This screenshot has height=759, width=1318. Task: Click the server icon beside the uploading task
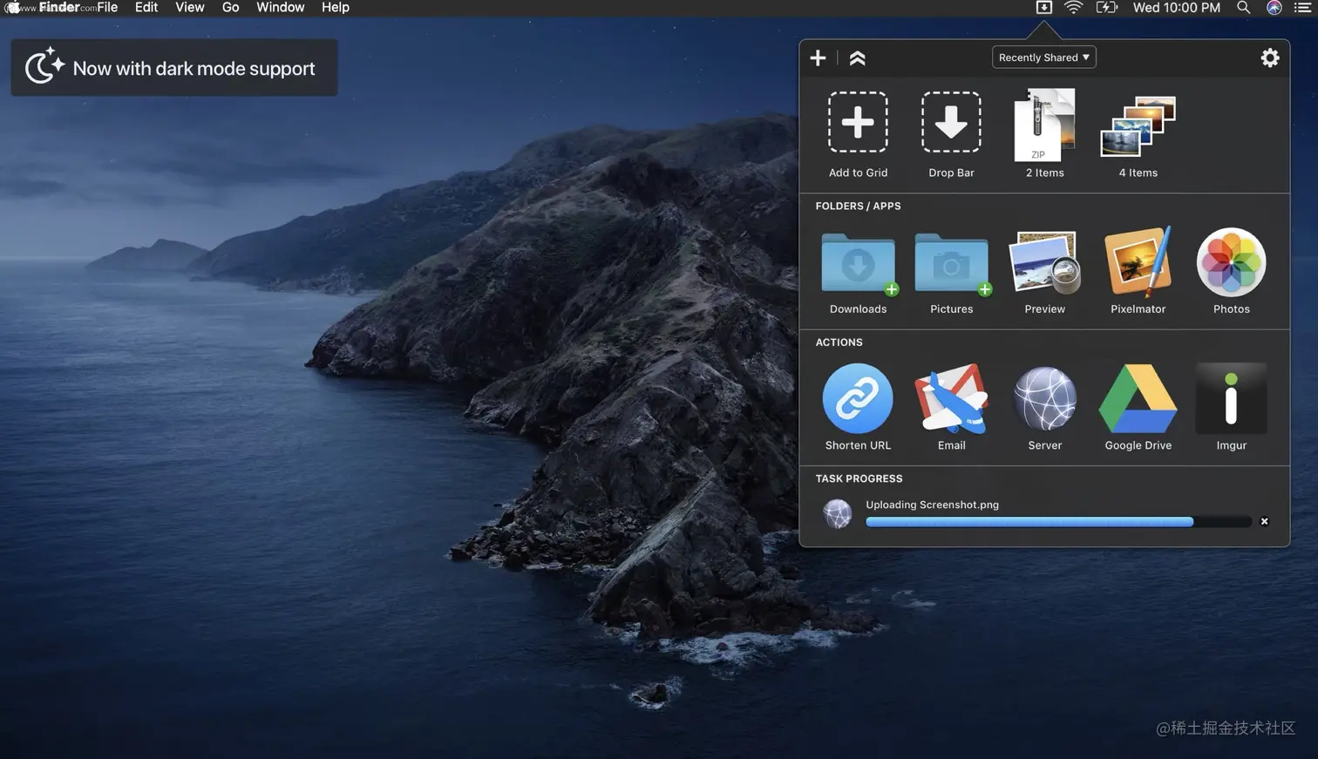click(x=838, y=513)
